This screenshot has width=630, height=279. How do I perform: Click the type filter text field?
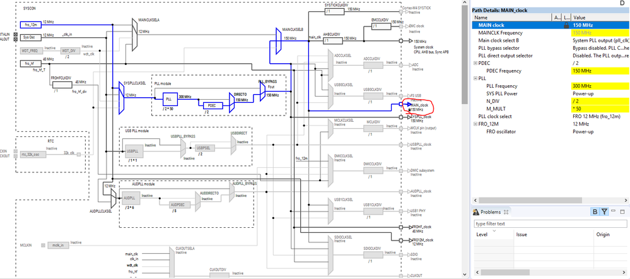(550, 223)
